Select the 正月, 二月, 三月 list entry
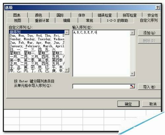 (37, 64)
